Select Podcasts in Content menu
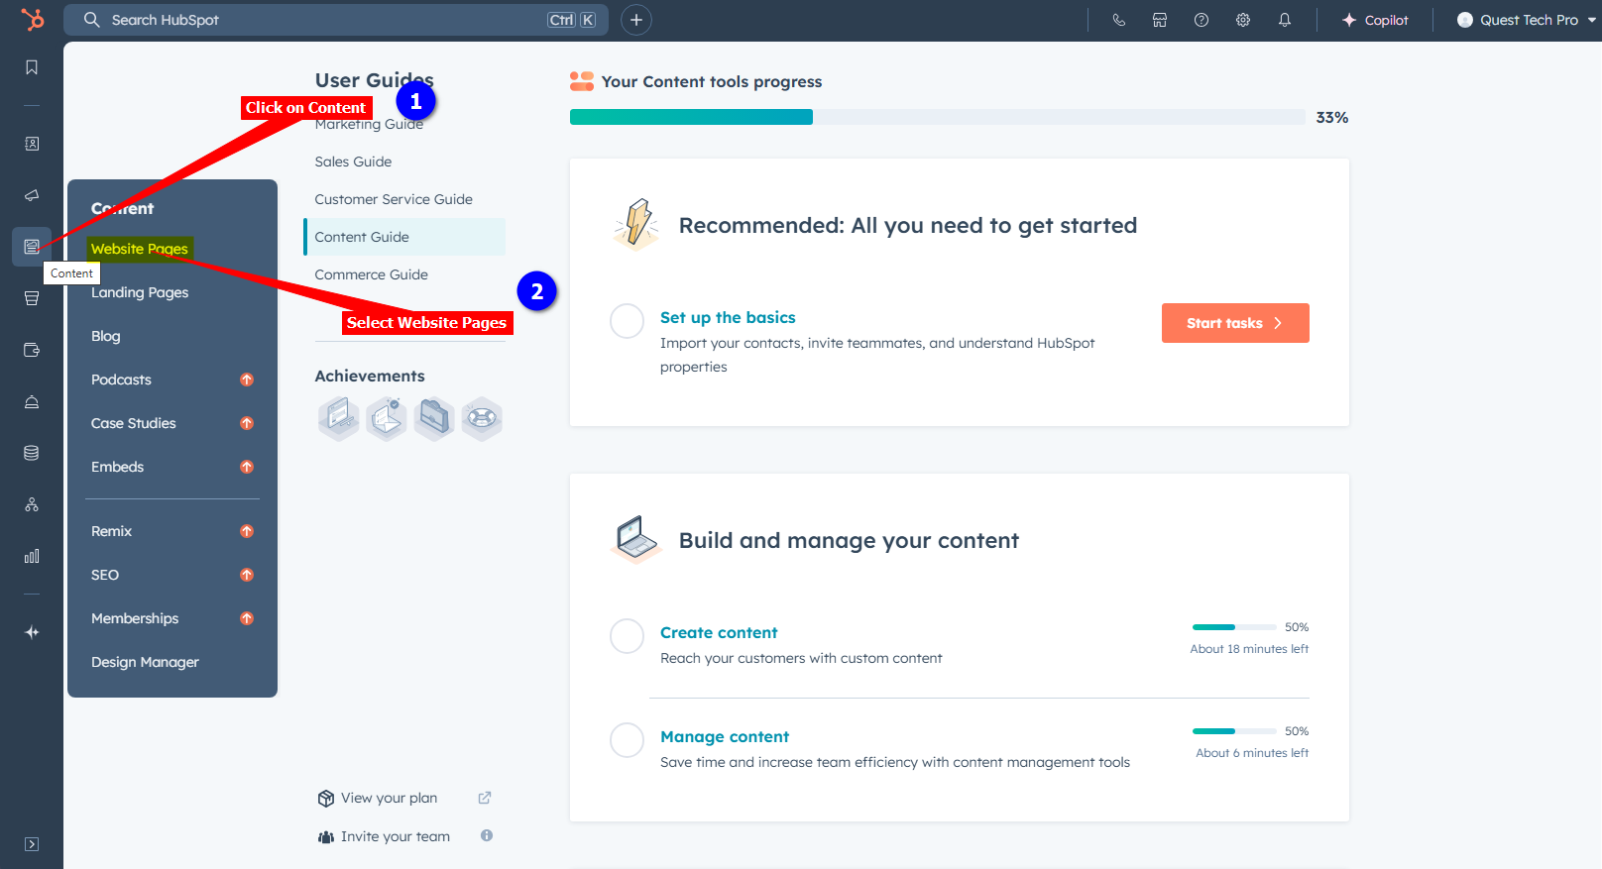 click(122, 380)
